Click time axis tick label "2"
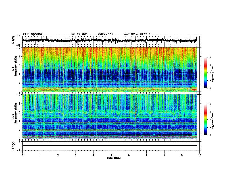225x174 pixels. click(x=58, y=155)
